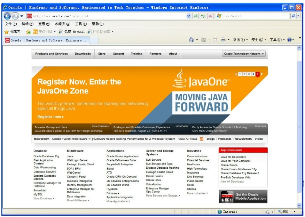Click the View All News link
This screenshot has height=217, width=305.
[188, 139]
